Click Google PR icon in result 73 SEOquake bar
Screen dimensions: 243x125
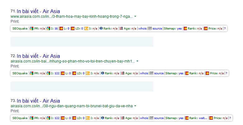click(x=32, y=118)
